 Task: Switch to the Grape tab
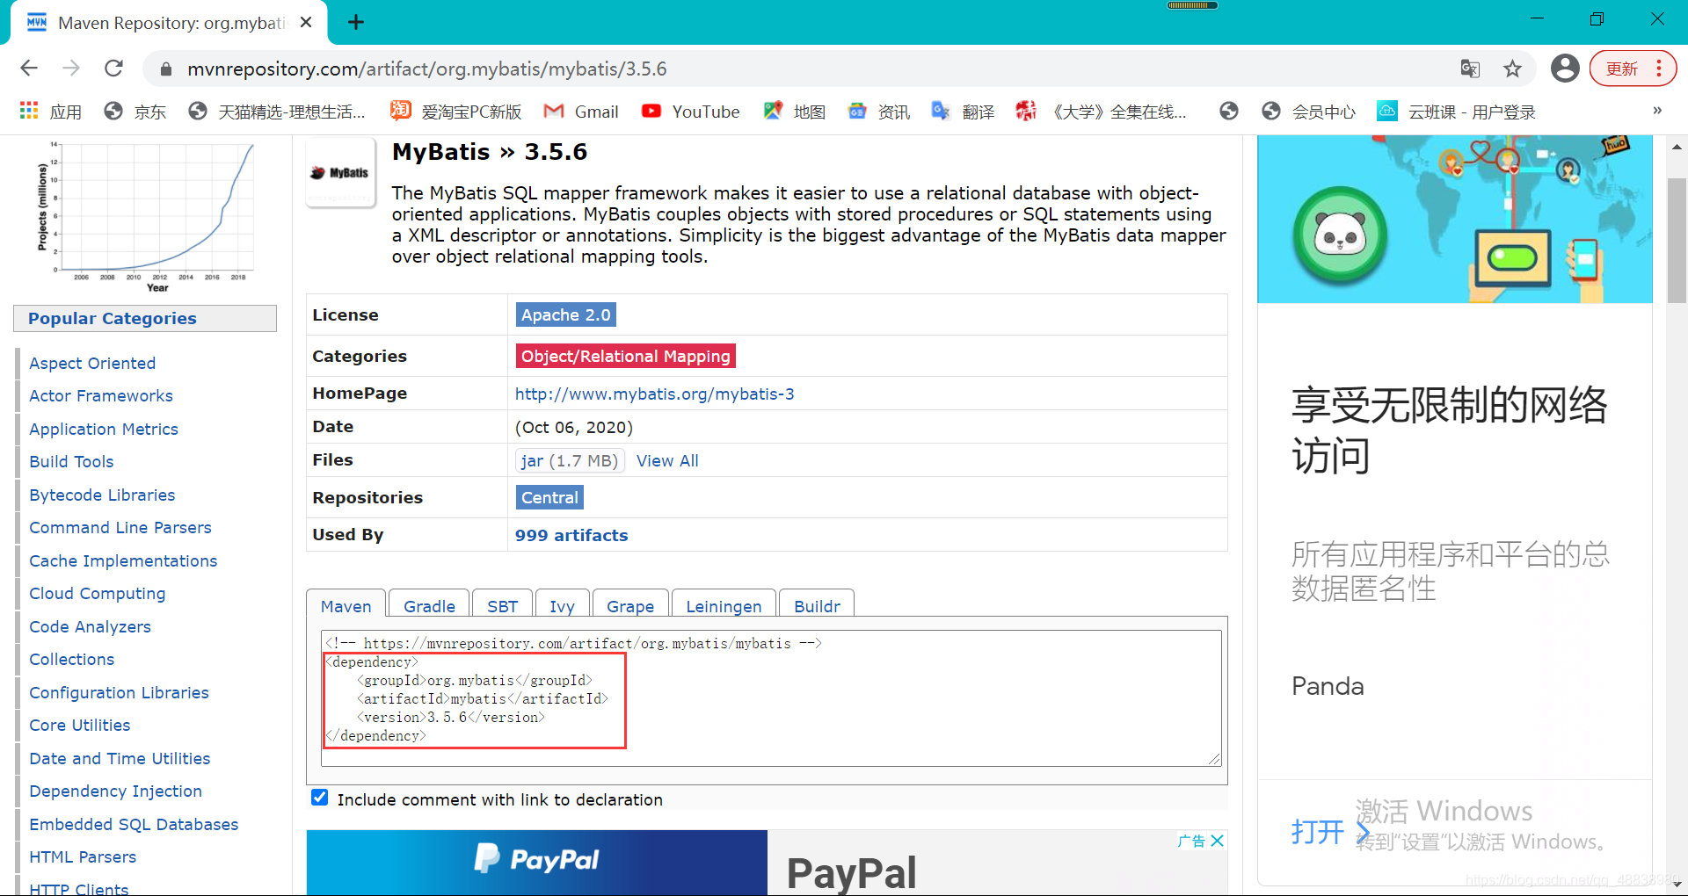click(630, 605)
